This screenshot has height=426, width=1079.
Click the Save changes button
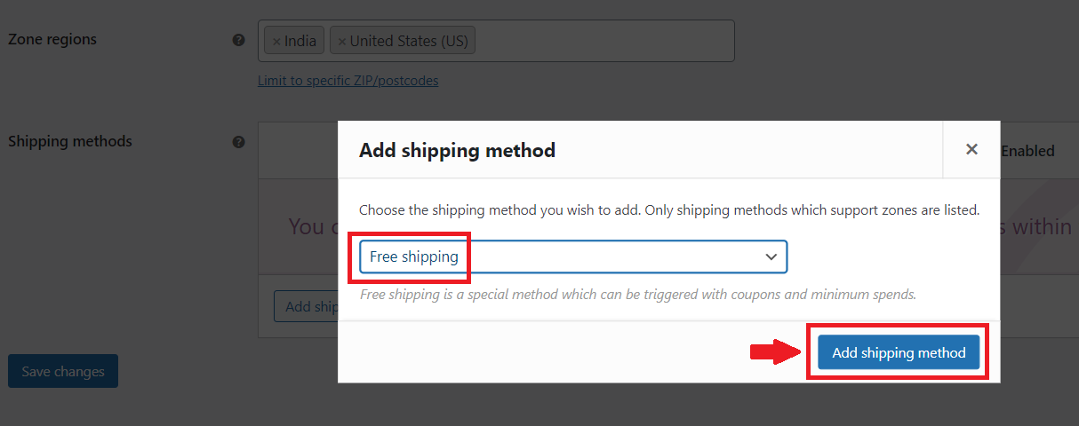click(x=63, y=371)
